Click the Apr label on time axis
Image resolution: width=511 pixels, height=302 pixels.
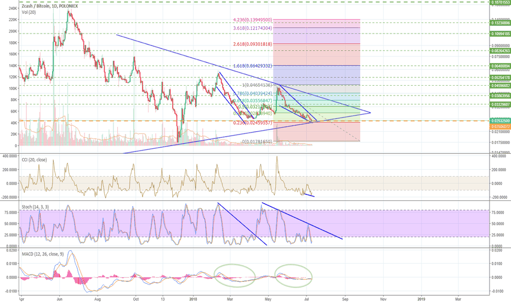(21, 299)
